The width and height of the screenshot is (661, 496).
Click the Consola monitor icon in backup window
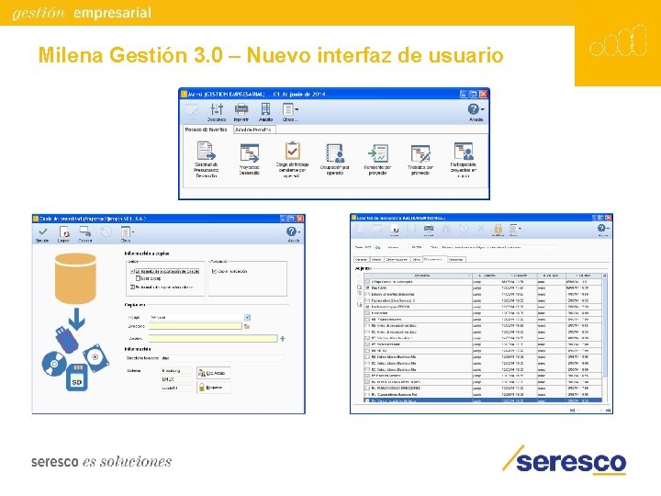click(85, 232)
